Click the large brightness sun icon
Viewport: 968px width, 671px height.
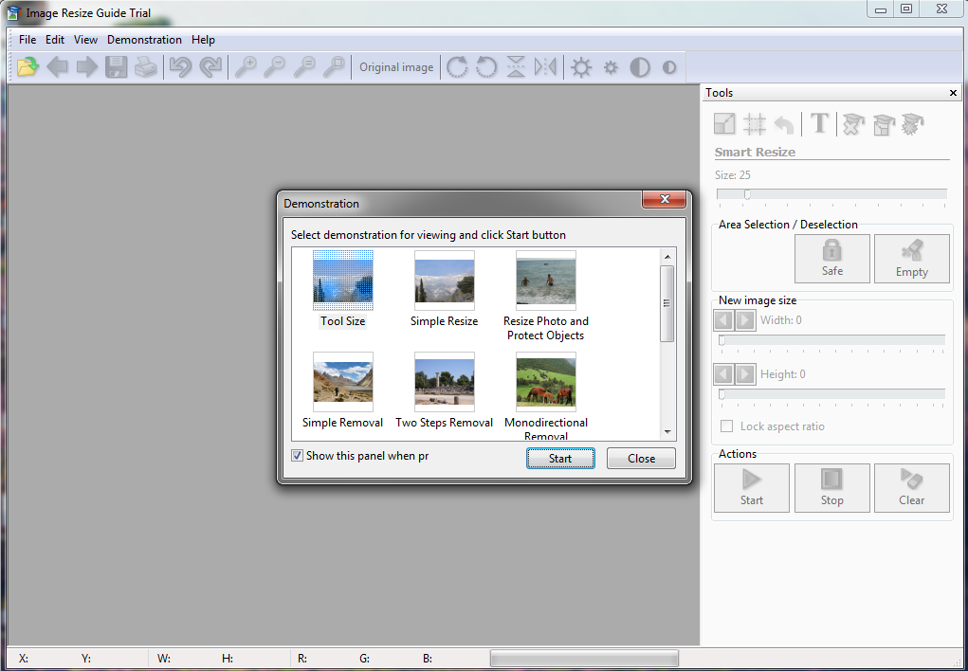[581, 67]
